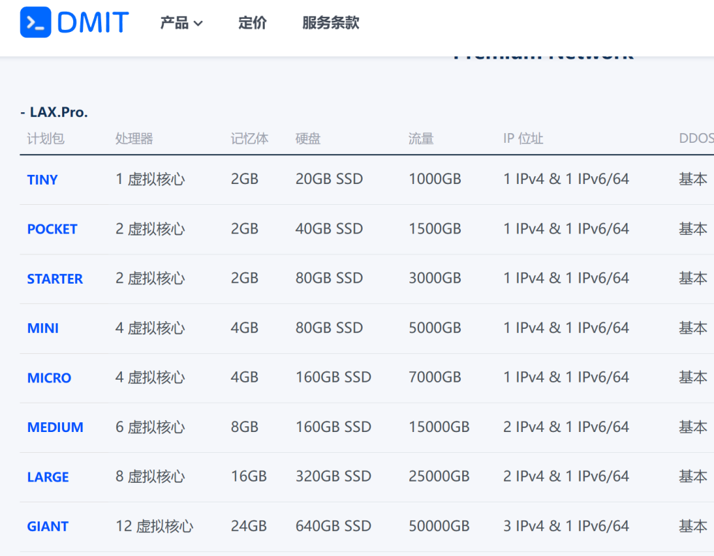The height and width of the screenshot is (556, 714).
Task: Open the TINY plan link
Action: [x=43, y=180]
